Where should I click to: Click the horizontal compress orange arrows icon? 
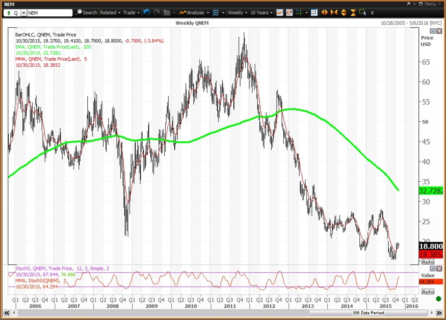(x=334, y=13)
